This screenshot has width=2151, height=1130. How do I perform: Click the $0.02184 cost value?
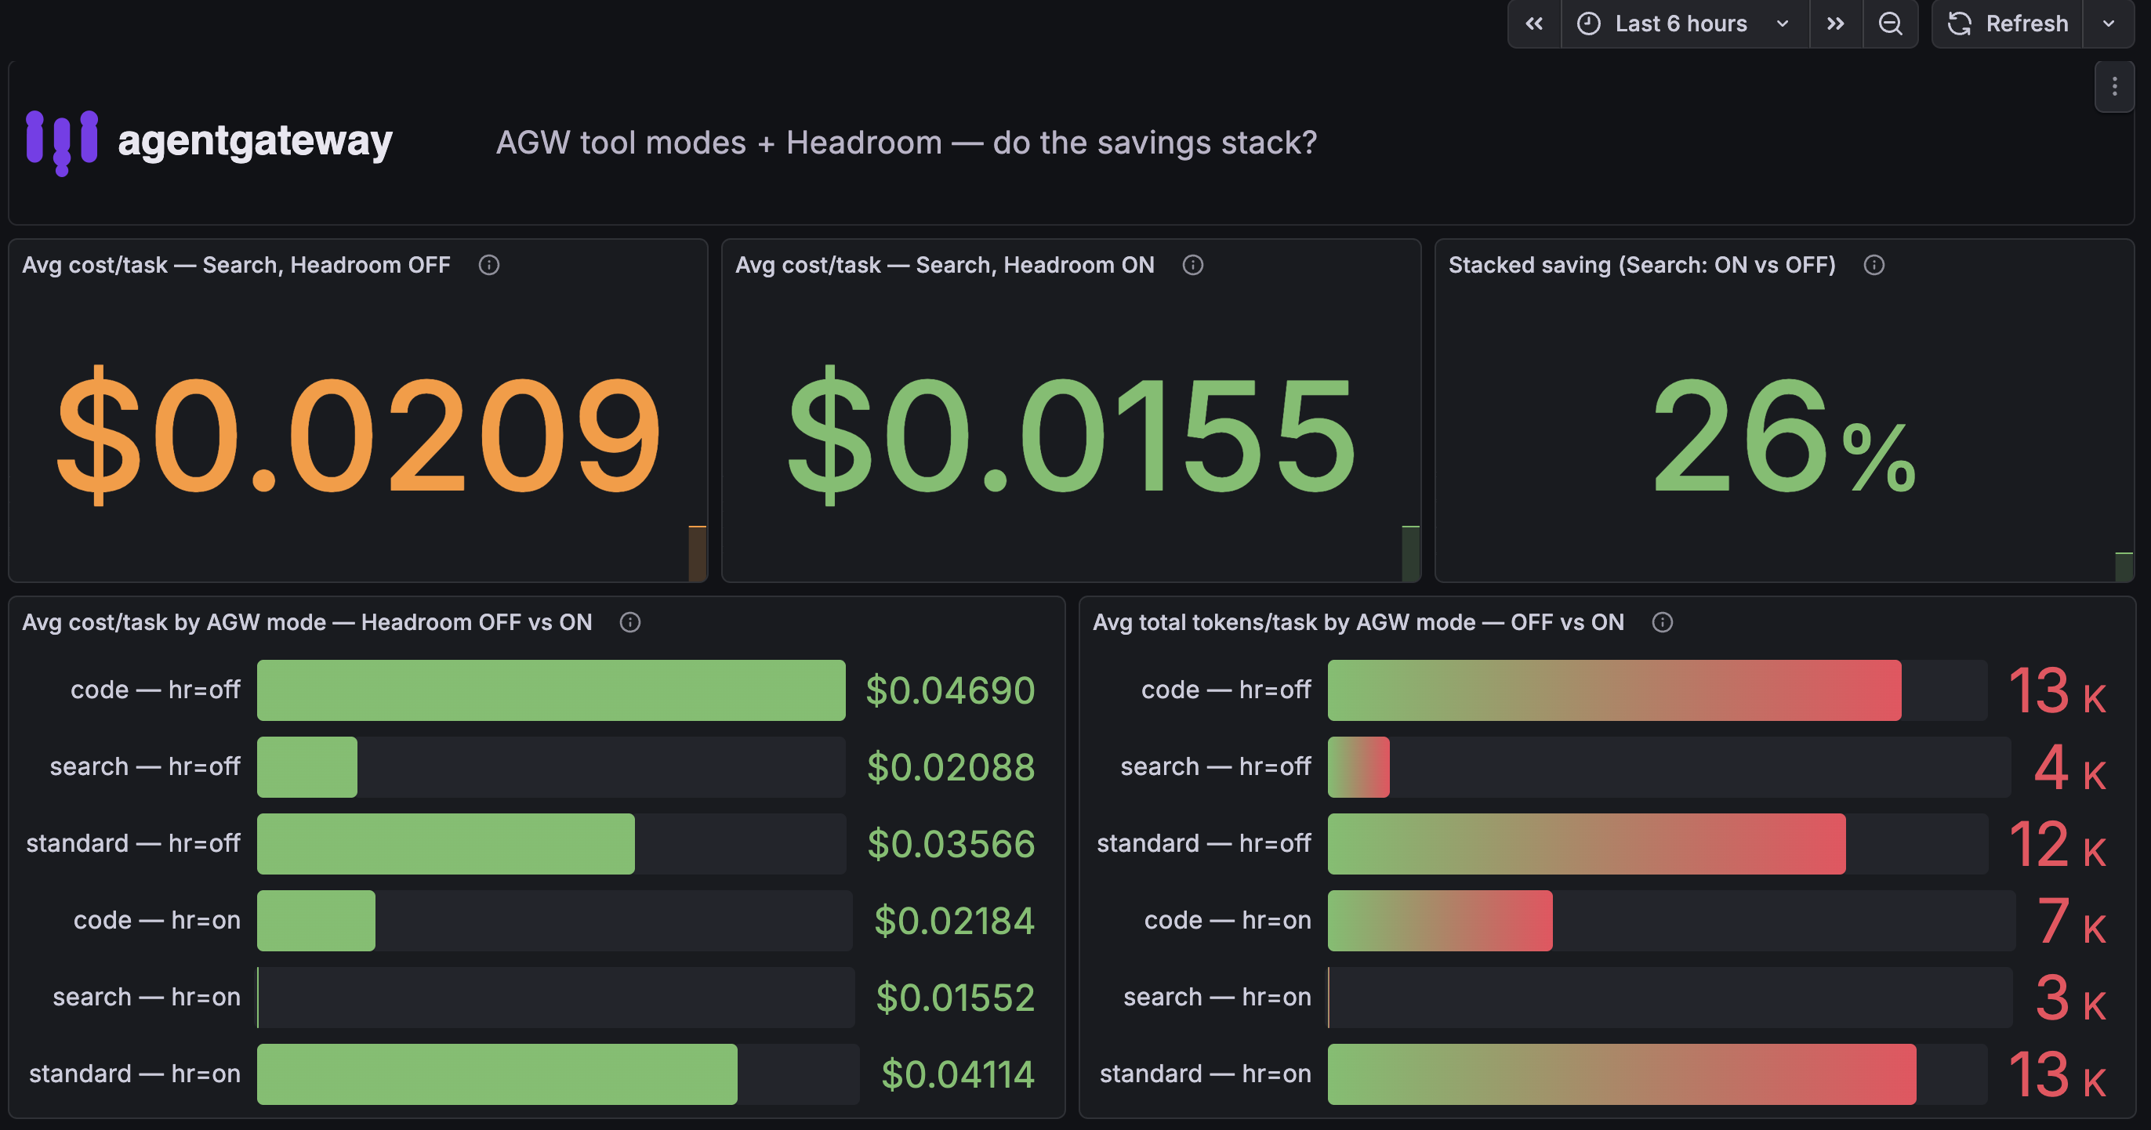(955, 921)
